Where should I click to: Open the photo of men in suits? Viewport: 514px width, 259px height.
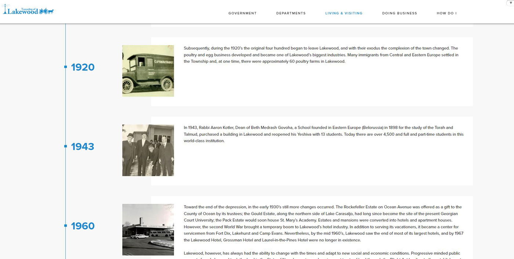(x=148, y=150)
